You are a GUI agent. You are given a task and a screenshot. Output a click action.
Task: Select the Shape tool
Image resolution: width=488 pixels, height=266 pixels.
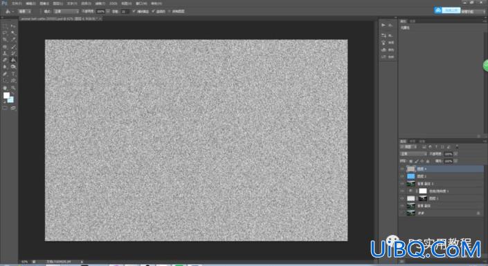(13, 80)
